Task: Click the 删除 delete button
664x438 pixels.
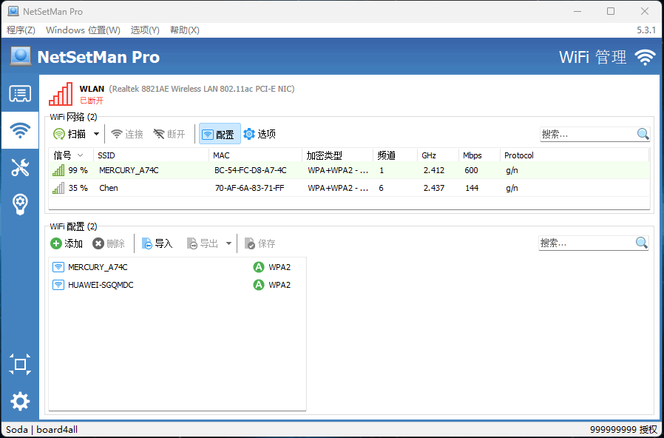Action: [109, 243]
